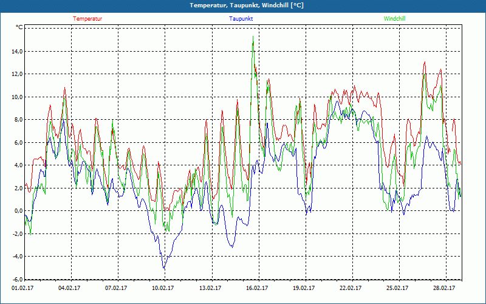Click the -6,0 value on y-axis

(x=18, y=279)
